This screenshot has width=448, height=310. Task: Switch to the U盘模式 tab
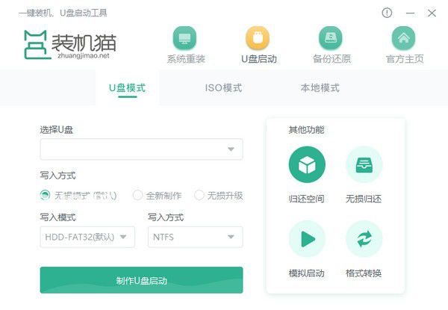[127, 88]
